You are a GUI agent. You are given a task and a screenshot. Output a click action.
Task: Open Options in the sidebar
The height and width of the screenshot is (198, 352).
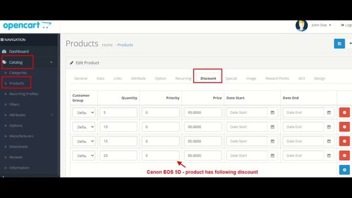16,125
